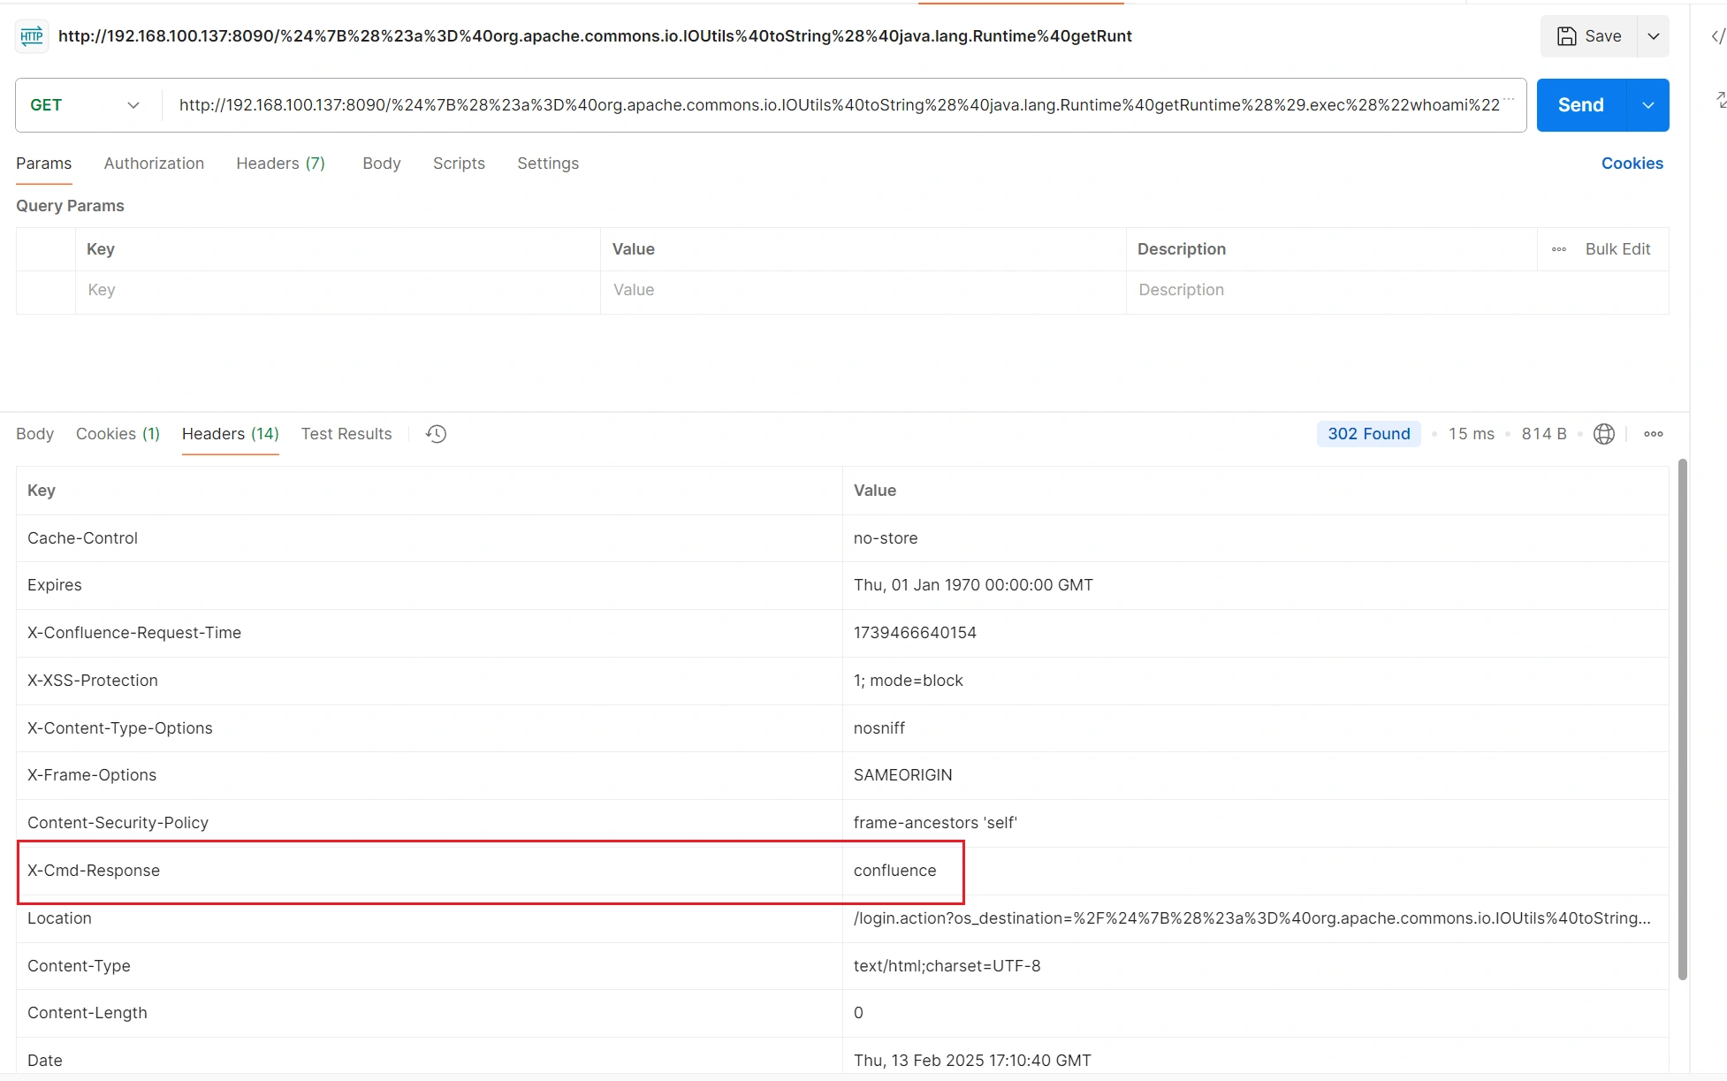Viewport: 1727px width, 1081px height.
Task: Open the request Headers (7) tab
Action: (280, 164)
